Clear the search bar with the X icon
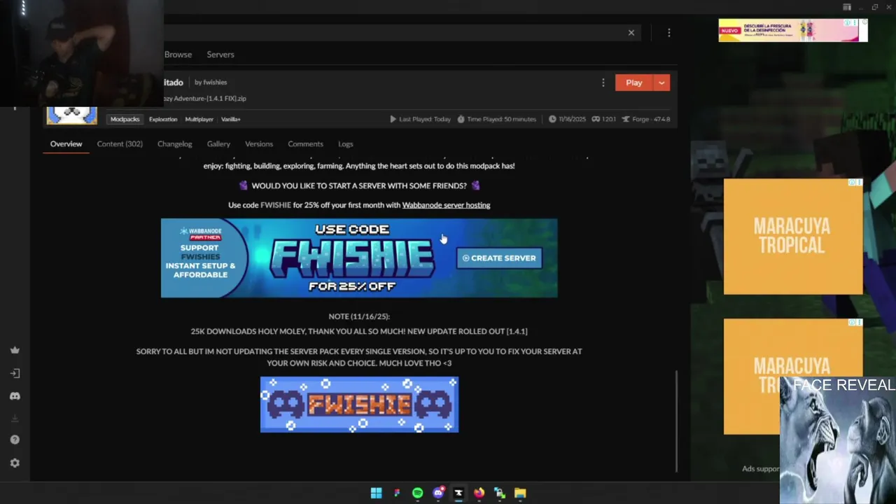Viewport: 896px width, 504px height. [631, 32]
